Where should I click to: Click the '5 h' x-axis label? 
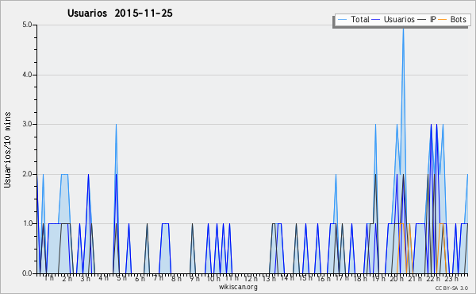pos(121,278)
